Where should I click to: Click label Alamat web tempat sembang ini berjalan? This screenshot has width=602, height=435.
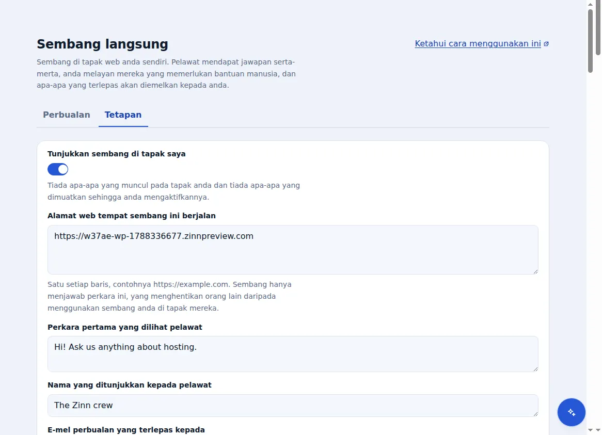[x=132, y=216]
